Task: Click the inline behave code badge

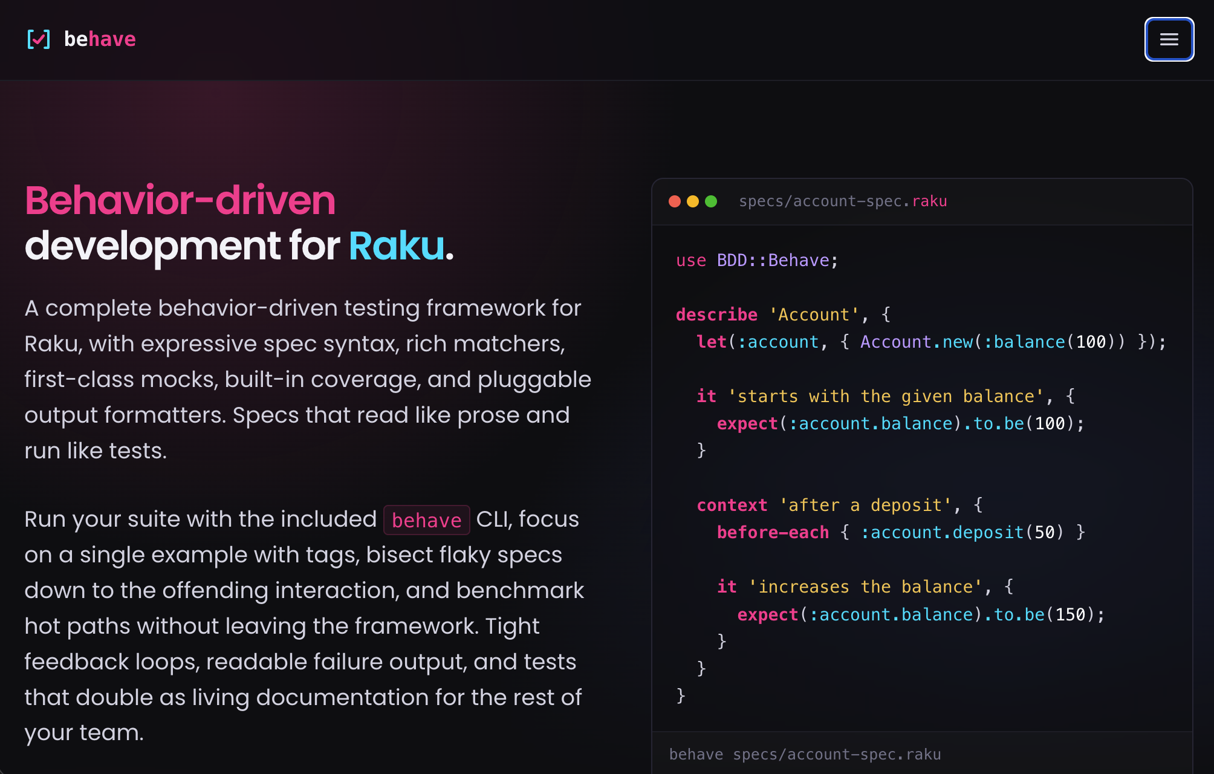Action: (x=427, y=520)
